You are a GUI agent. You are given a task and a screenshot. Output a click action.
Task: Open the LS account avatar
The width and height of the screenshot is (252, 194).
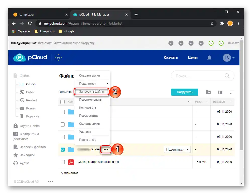[227, 58]
